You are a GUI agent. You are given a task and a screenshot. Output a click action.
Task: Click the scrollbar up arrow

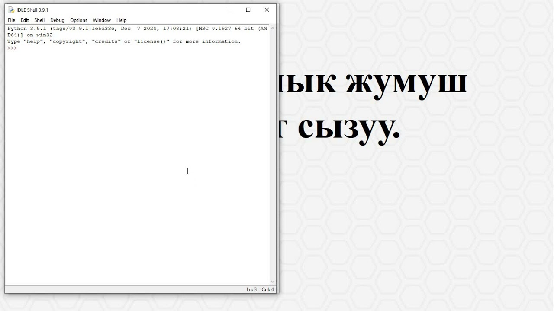click(x=273, y=28)
